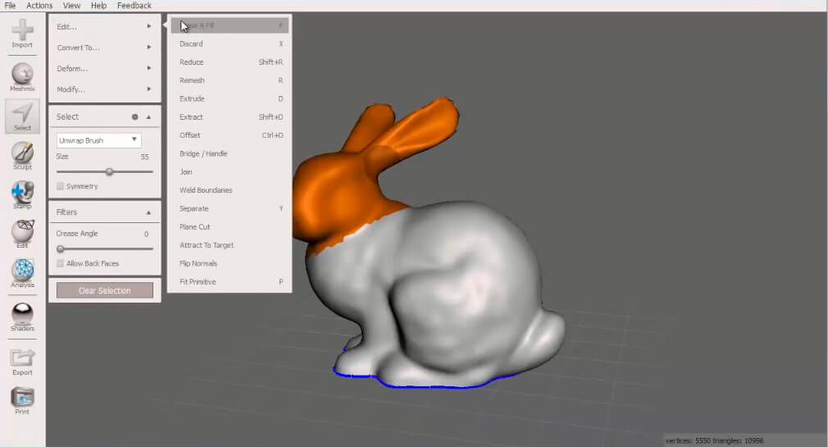
Task: Toggle Allow Back Faces checkbox
Action: pyautogui.click(x=60, y=263)
